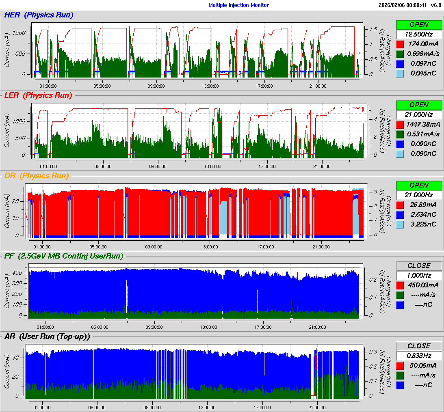444x412 pixels.
Task: Click LER light blue swatch, lower 0.090nC
Action: coord(400,154)
